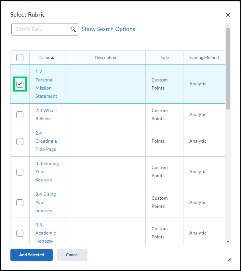Click Custom Points in the 1.2 row
The image size is (241, 271).
click(159, 84)
